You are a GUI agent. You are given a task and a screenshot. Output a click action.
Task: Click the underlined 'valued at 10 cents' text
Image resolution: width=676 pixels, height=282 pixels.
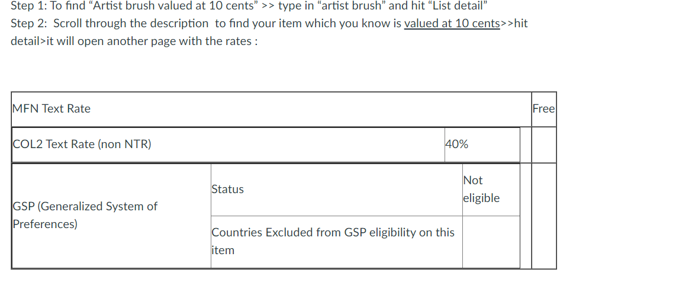tap(452, 23)
